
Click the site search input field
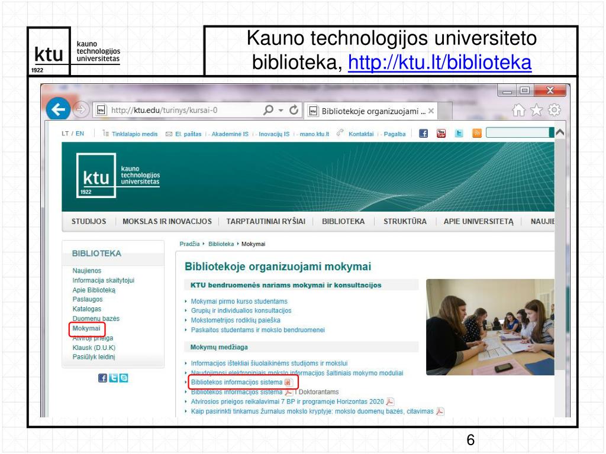517,133
